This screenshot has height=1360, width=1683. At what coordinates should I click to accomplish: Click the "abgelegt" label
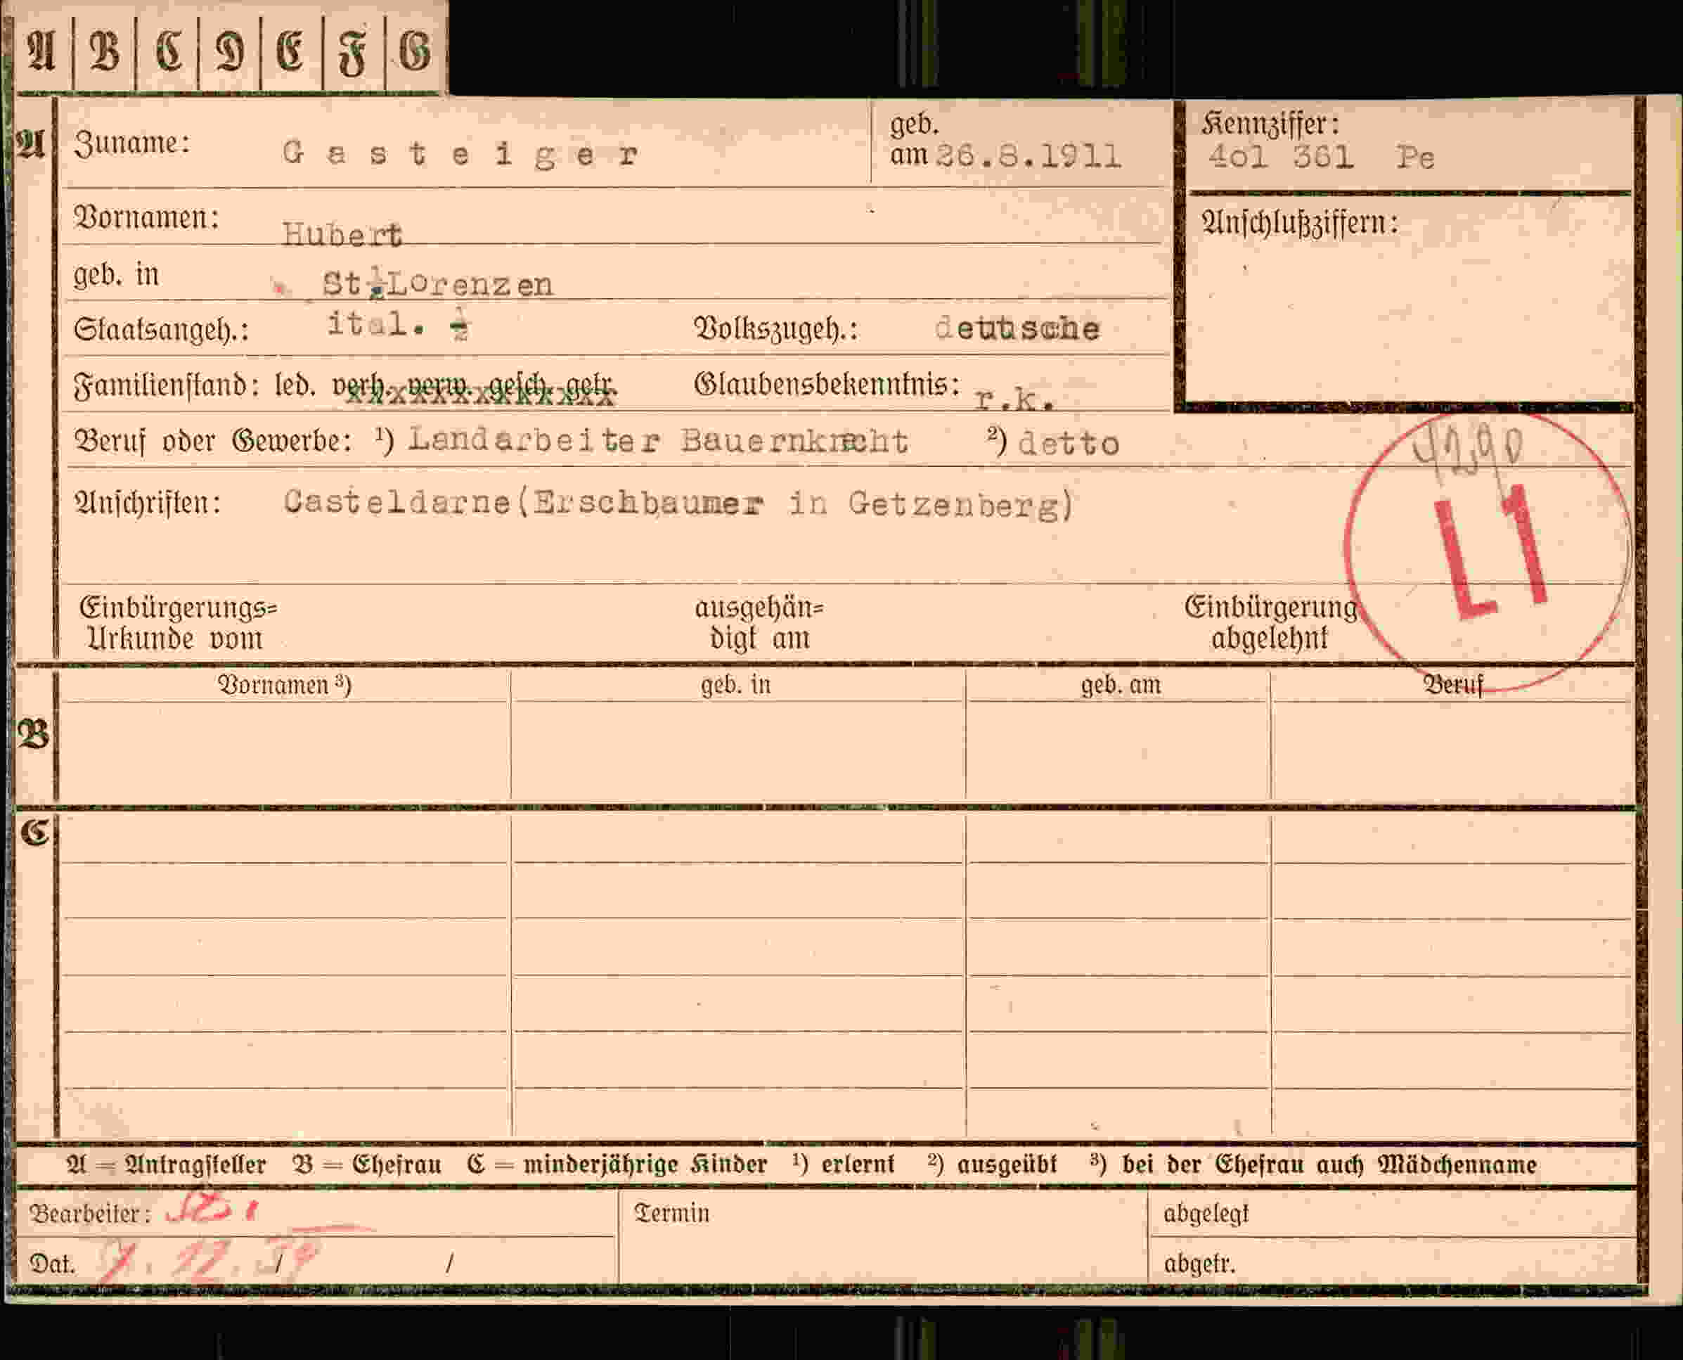coord(1206,1215)
